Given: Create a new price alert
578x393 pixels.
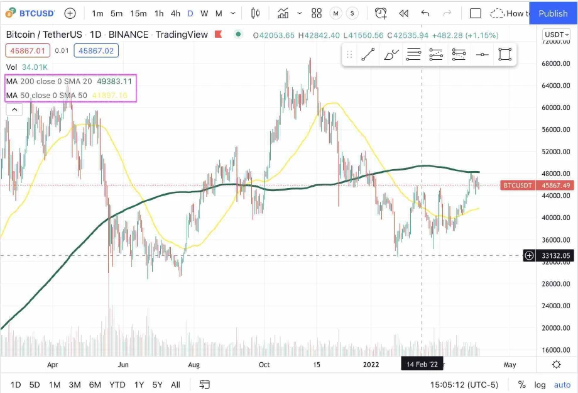Looking at the screenshot, I should tap(381, 13).
